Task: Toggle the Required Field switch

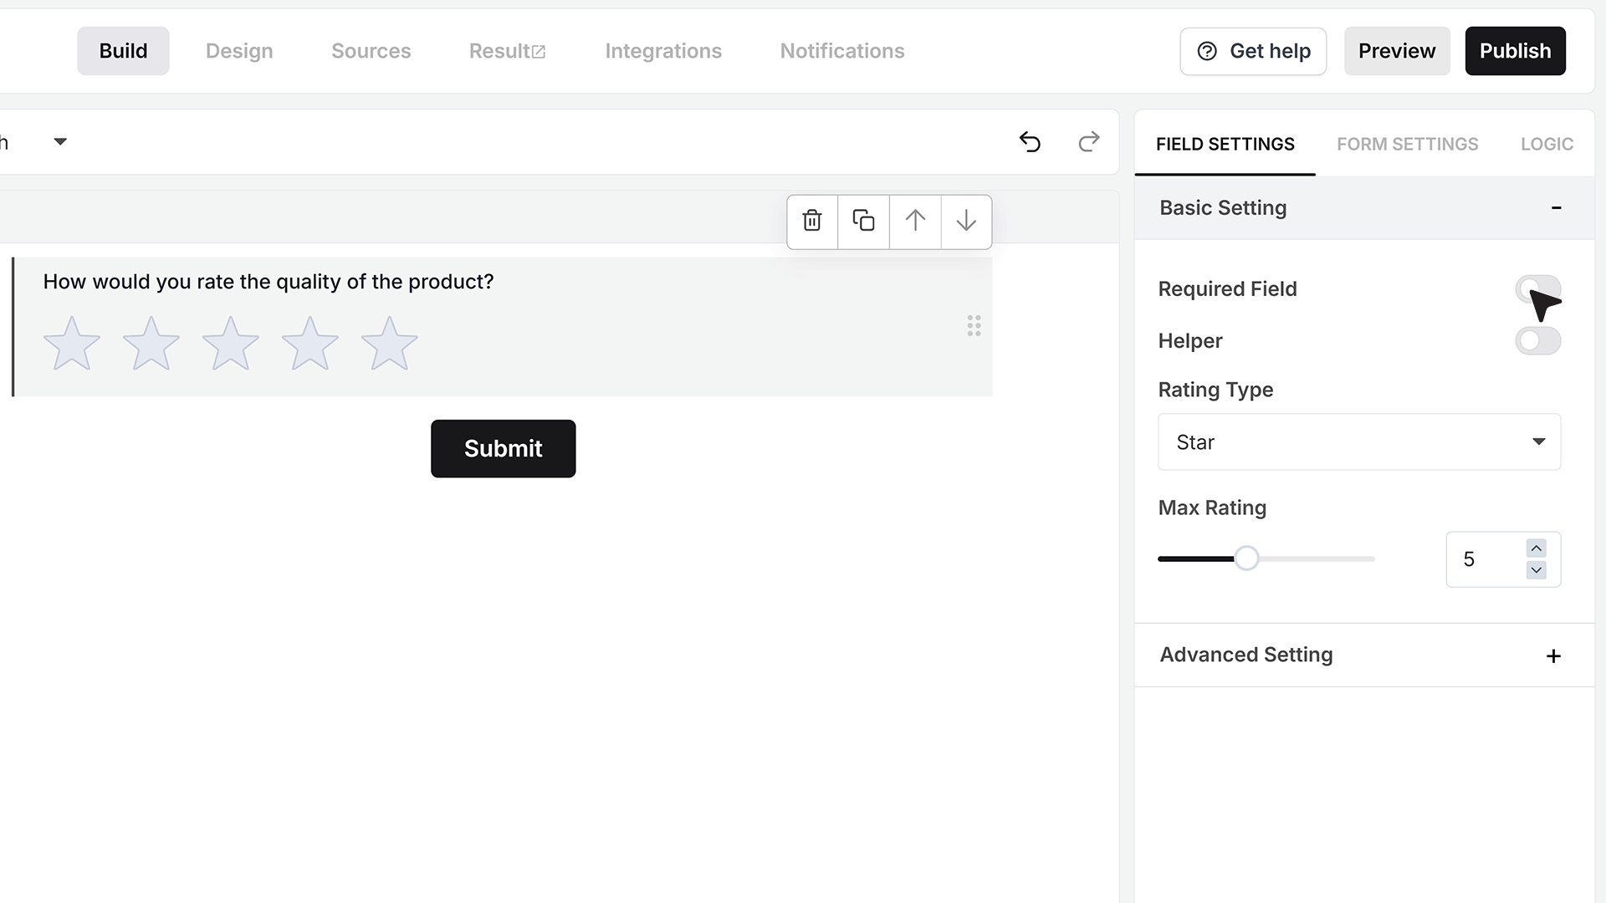Action: pyautogui.click(x=1537, y=289)
